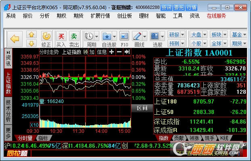Open the 全球 dropdown
251x161 pixels.
(219, 43)
